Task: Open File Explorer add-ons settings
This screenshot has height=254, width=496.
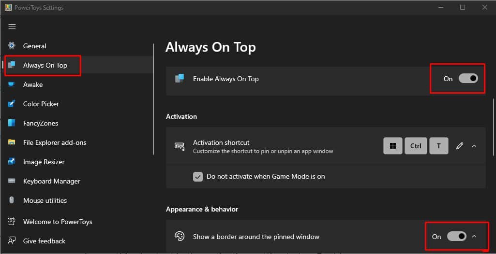Action: 55,142
